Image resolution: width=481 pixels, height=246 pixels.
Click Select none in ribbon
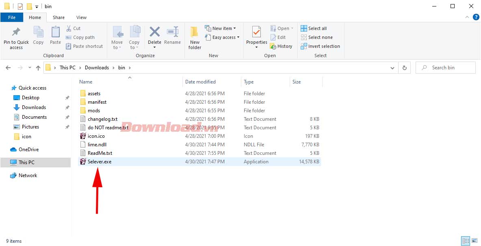click(x=316, y=37)
